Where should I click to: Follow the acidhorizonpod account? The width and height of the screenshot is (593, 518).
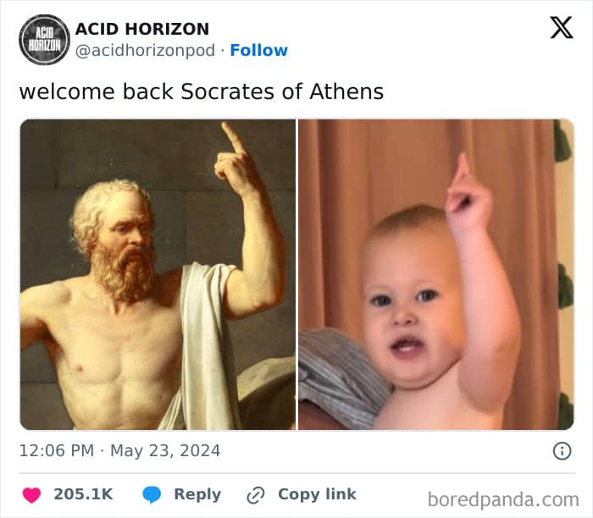pos(258,50)
